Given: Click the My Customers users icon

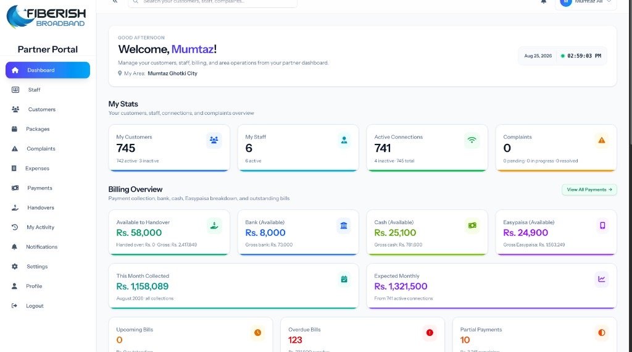Looking at the screenshot, I should pos(214,140).
